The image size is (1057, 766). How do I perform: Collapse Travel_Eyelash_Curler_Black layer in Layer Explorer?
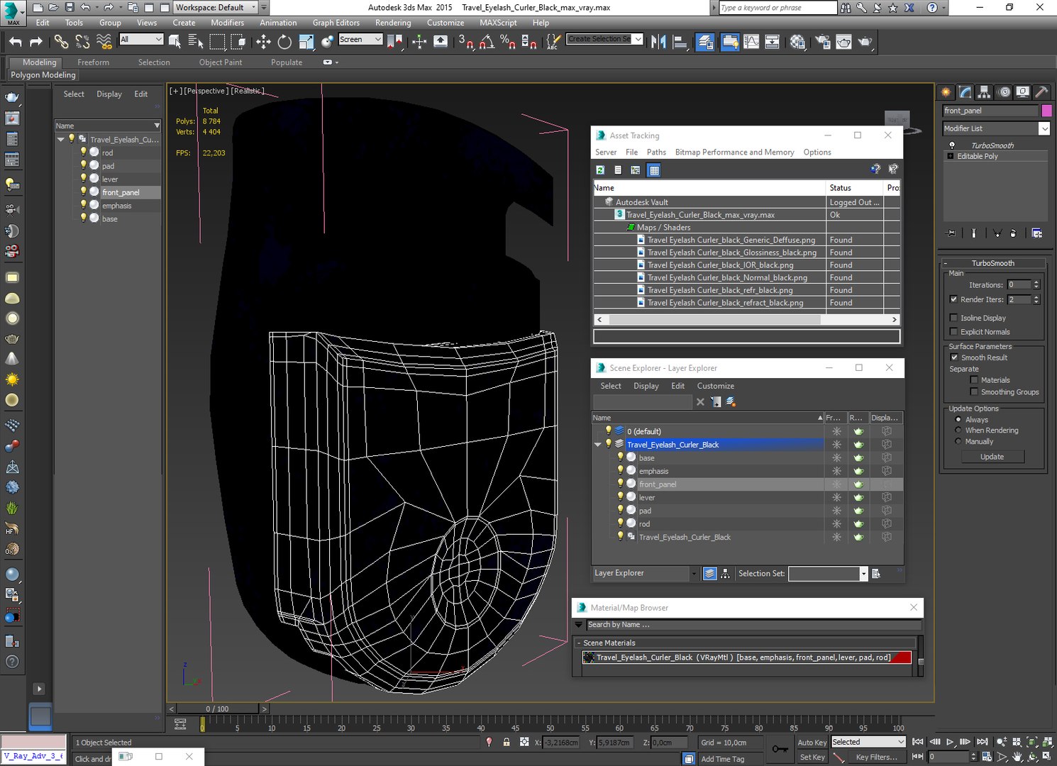tap(597, 445)
